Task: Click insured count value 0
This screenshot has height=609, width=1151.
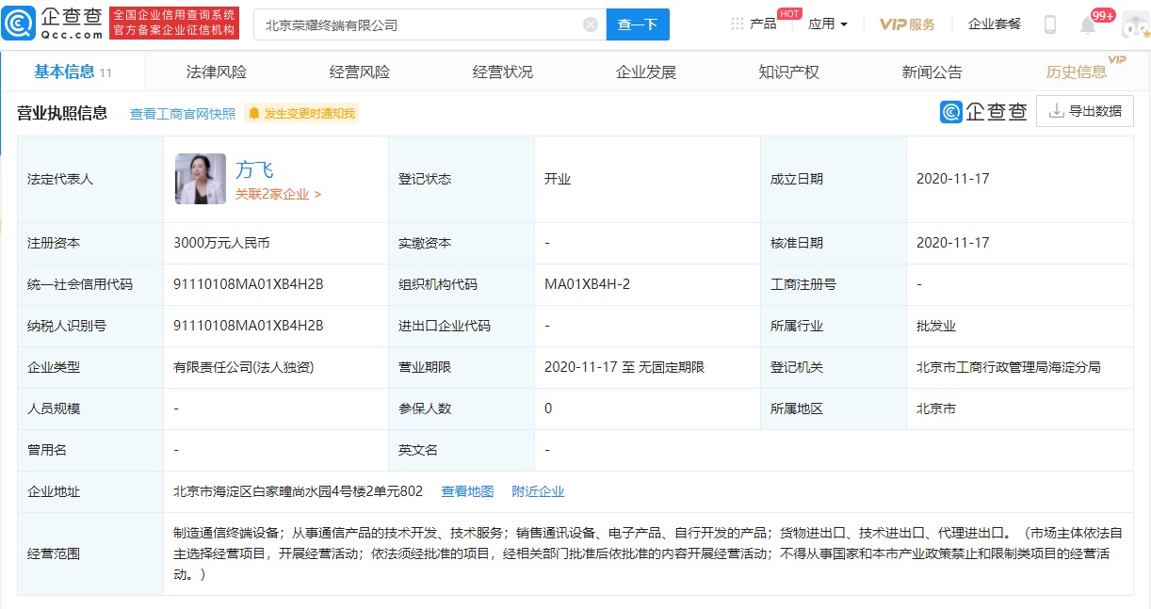Action: (548, 409)
